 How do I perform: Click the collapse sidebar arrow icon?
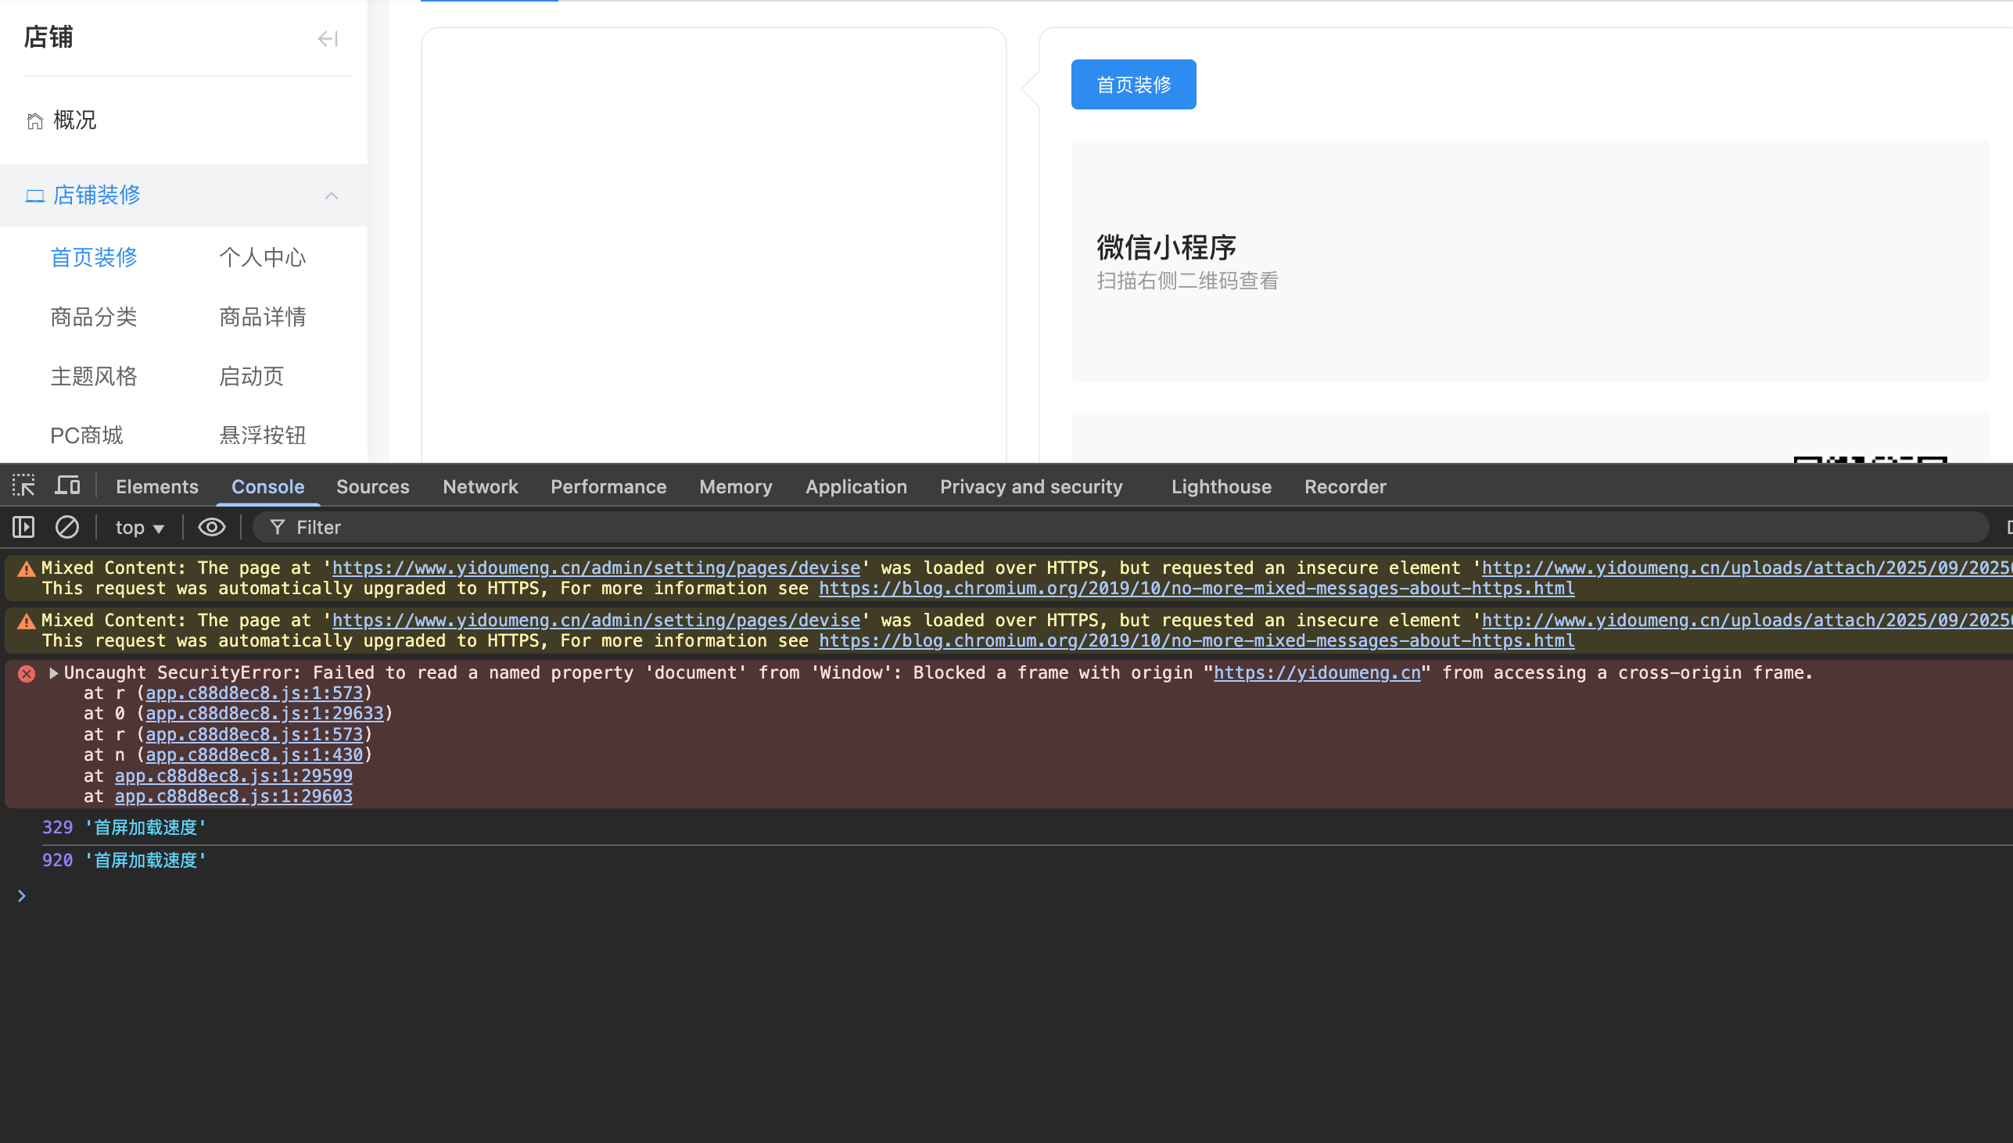[328, 38]
